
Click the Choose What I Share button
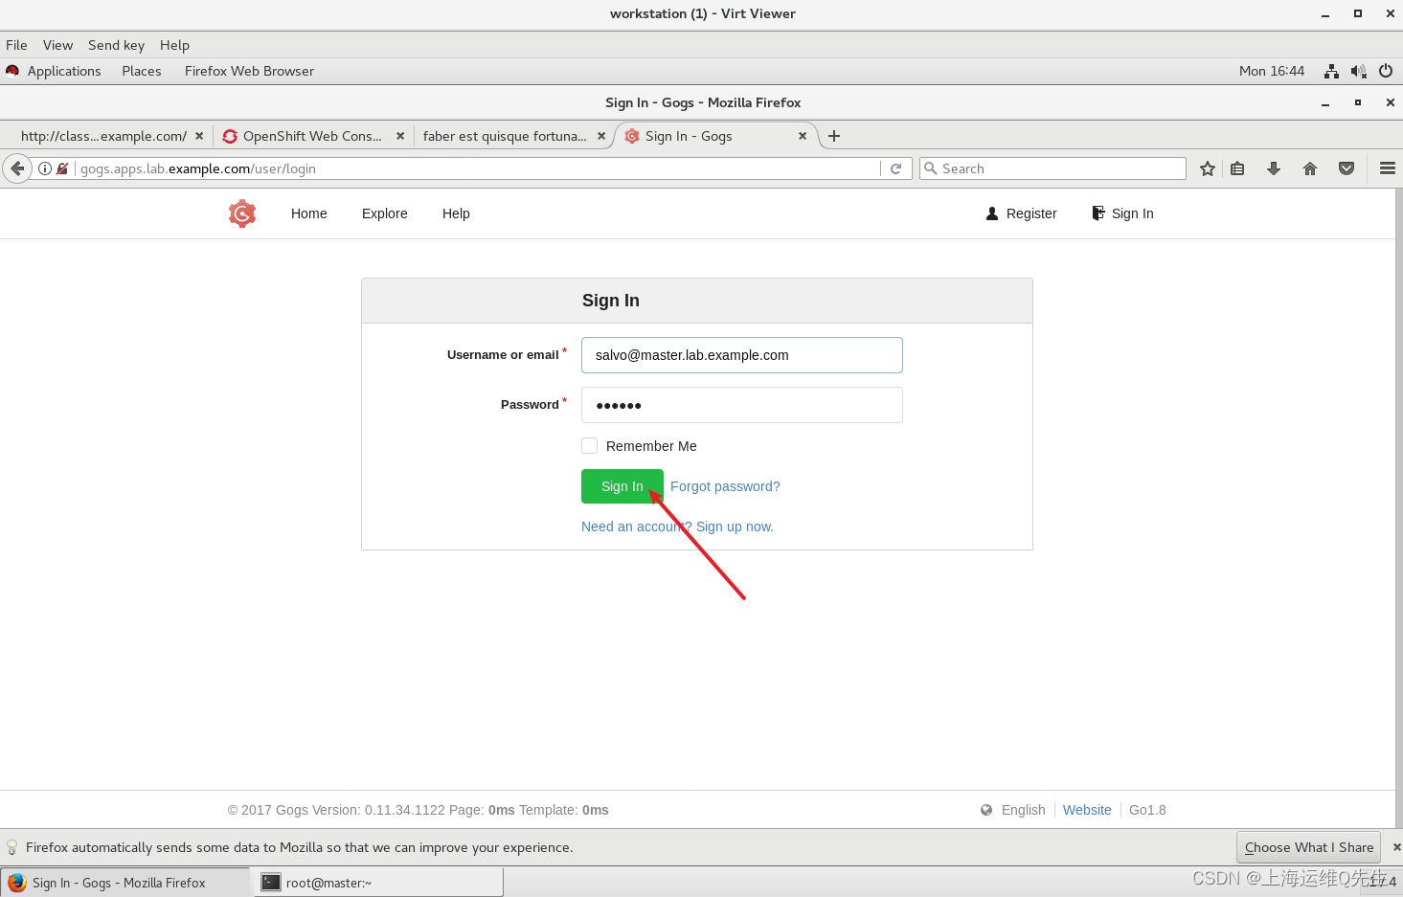[x=1309, y=847]
